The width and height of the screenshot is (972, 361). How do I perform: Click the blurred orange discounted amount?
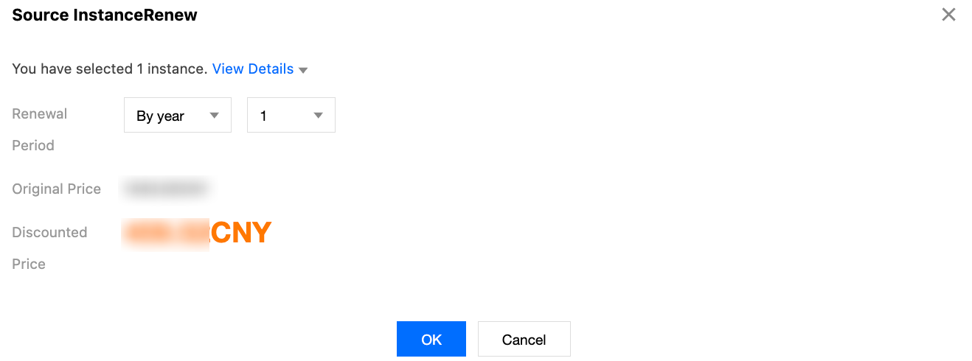[x=167, y=233]
